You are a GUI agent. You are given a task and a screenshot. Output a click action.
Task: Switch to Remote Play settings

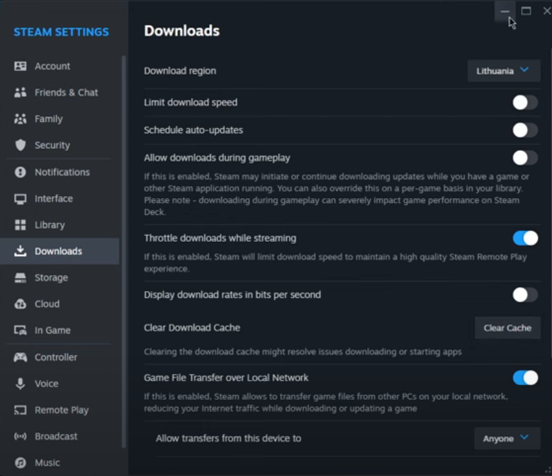click(x=61, y=410)
